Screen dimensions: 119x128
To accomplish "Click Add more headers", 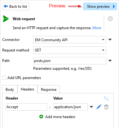I will point(60,117).
